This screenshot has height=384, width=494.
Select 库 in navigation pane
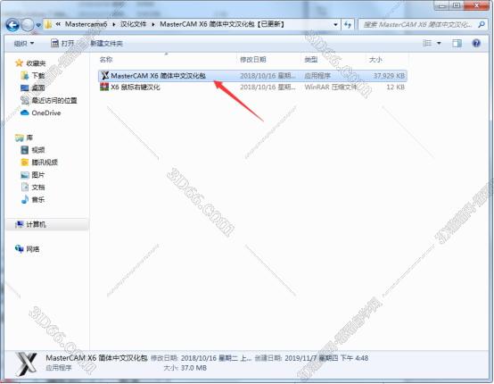[x=29, y=138]
